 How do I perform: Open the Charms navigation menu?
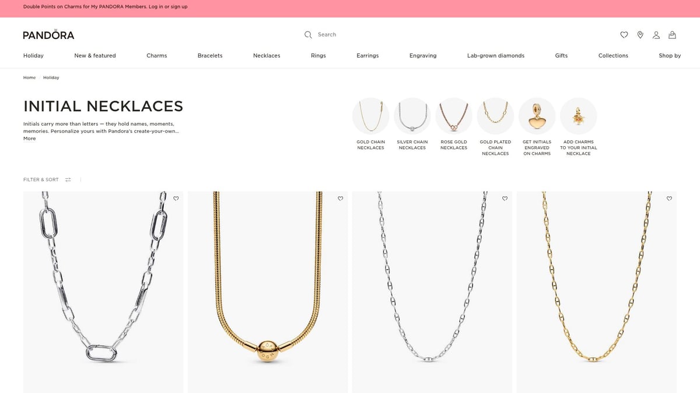156,56
